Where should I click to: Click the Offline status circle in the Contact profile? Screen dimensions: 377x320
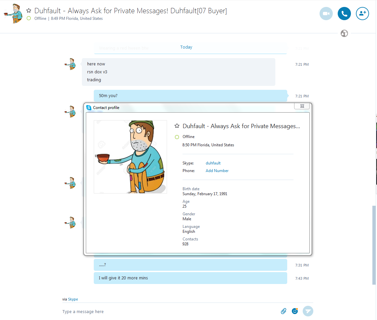177,137
